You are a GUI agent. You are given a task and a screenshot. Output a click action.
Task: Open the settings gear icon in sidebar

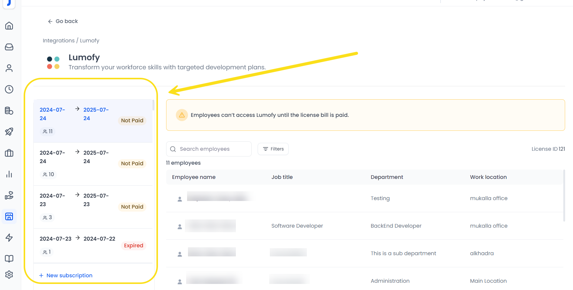click(x=9, y=275)
